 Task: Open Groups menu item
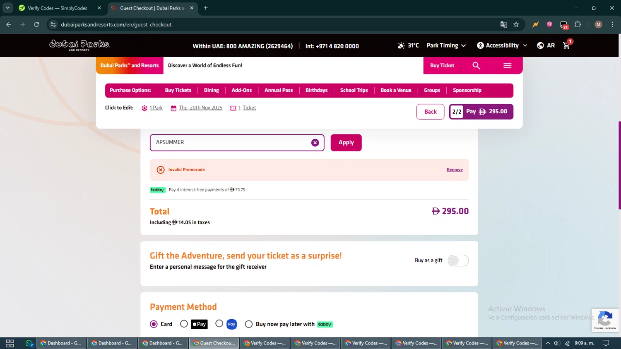click(432, 90)
